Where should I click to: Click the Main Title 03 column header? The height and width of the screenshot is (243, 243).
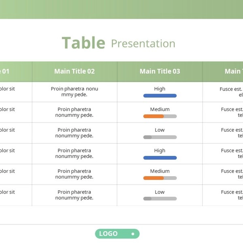click(160, 71)
